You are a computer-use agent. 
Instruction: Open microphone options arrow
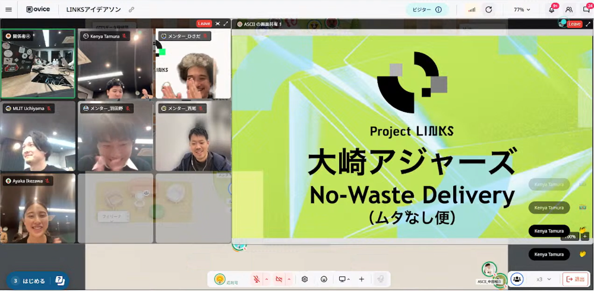point(266,279)
